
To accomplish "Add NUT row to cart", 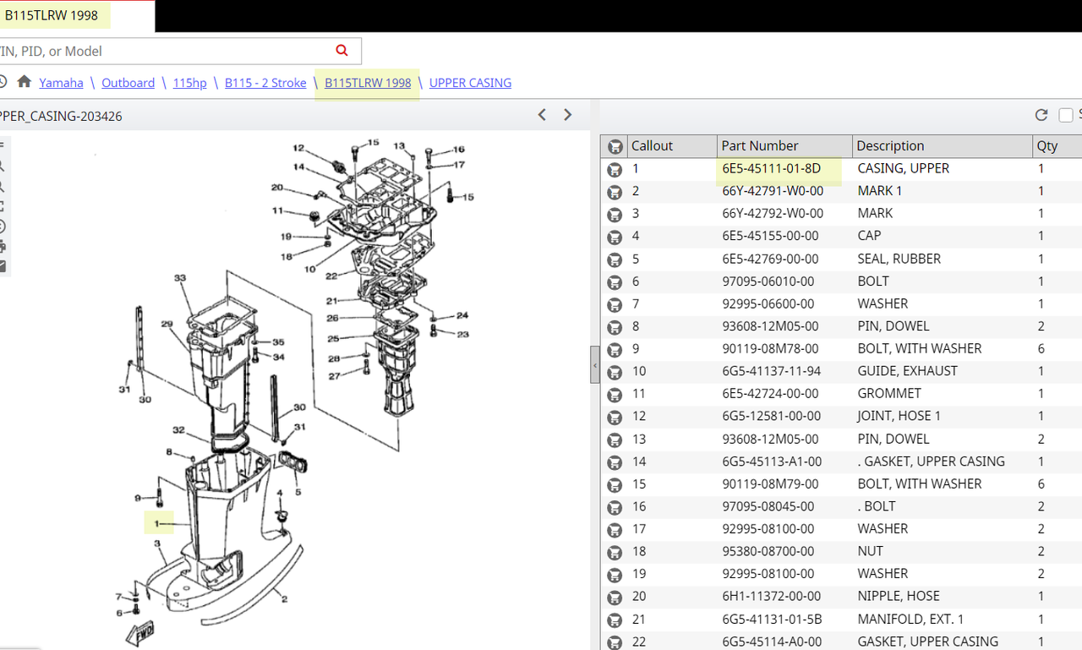I will tap(615, 552).
